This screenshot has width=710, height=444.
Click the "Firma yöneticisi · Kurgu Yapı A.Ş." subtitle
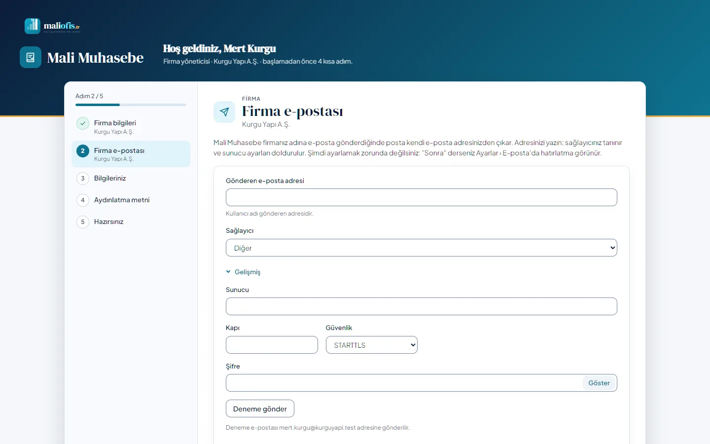pos(211,62)
